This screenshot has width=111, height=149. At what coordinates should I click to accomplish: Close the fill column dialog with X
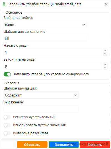coord(106,4)
